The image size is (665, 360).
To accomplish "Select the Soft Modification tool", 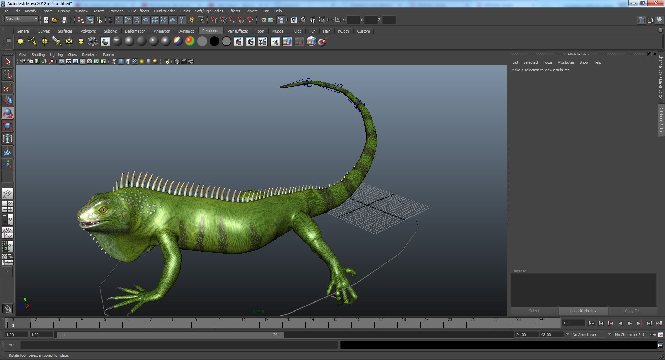I will click(x=8, y=151).
